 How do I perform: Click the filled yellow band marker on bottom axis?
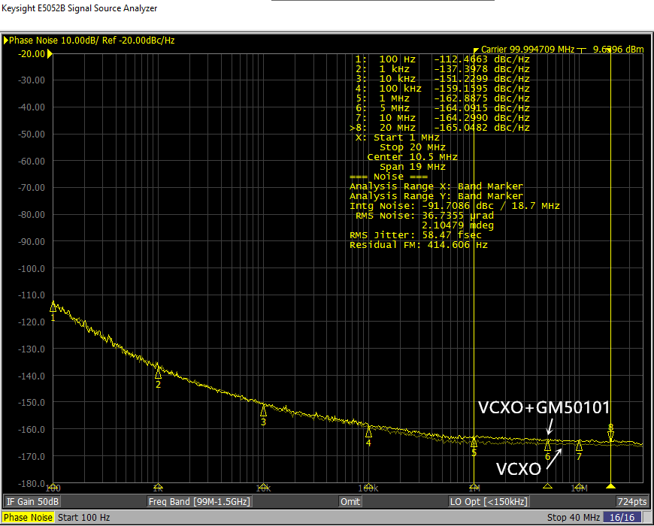click(x=610, y=486)
